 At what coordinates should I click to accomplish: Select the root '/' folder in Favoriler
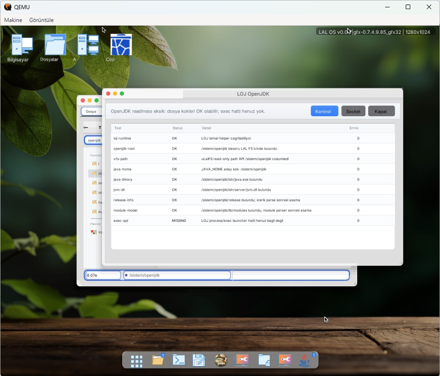pos(96,164)
